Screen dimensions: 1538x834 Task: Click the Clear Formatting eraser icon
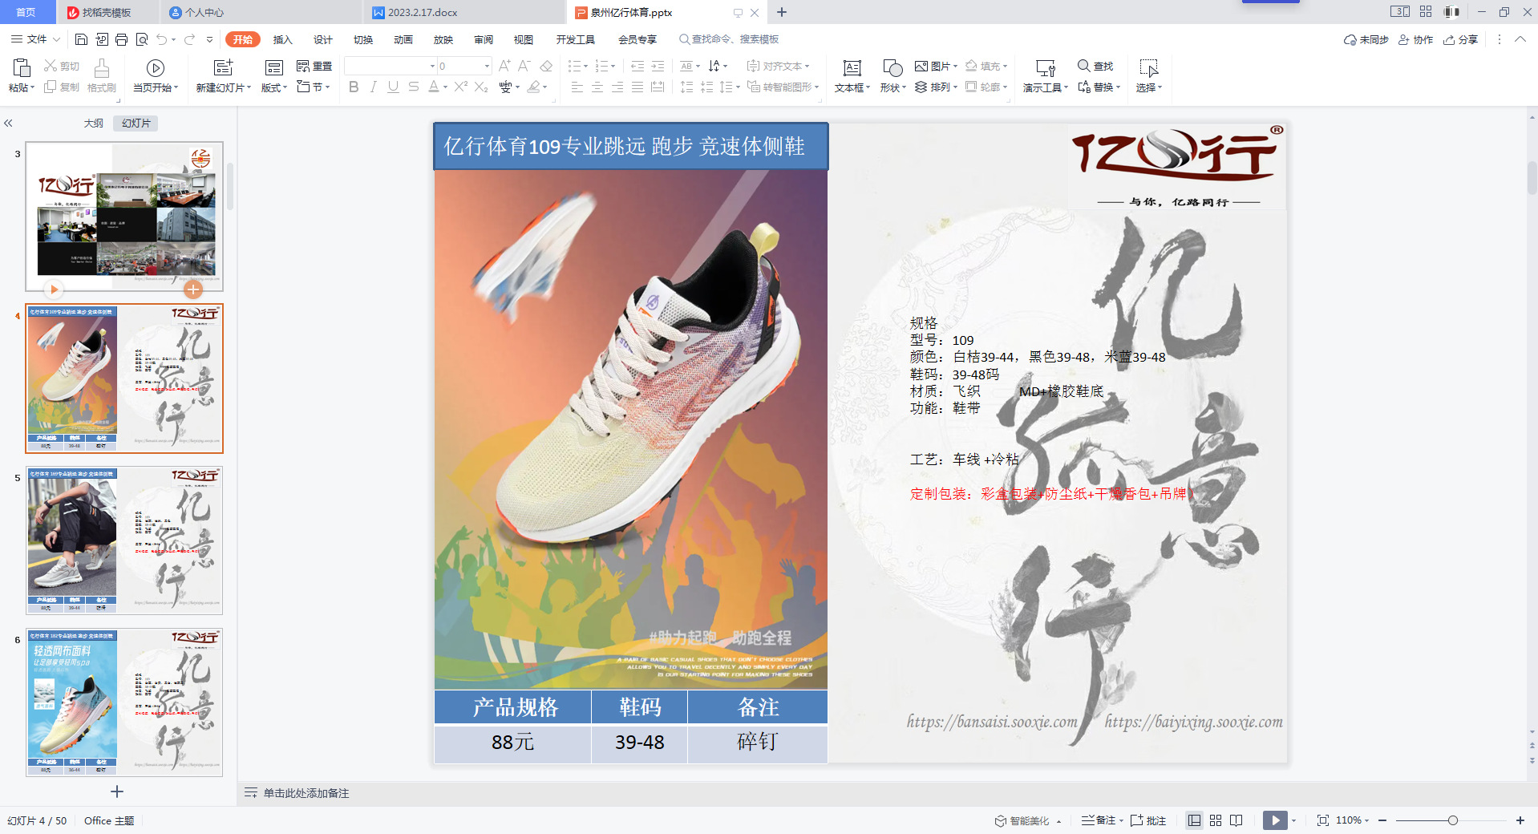point(546,66)
